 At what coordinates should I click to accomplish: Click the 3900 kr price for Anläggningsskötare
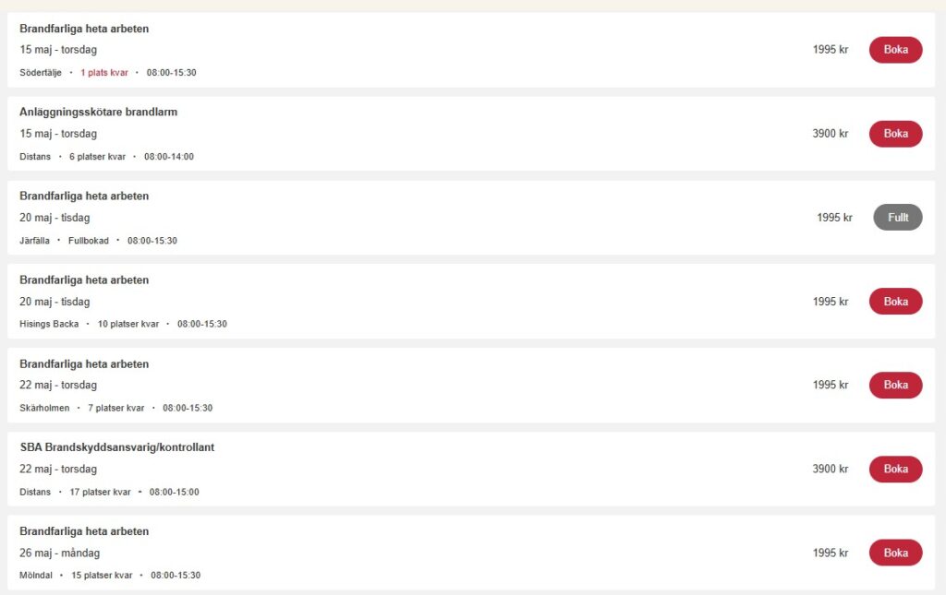click(831, 133)
